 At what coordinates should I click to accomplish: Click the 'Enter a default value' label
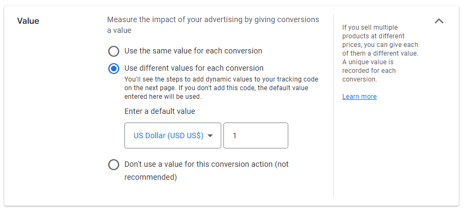(160, 111)
